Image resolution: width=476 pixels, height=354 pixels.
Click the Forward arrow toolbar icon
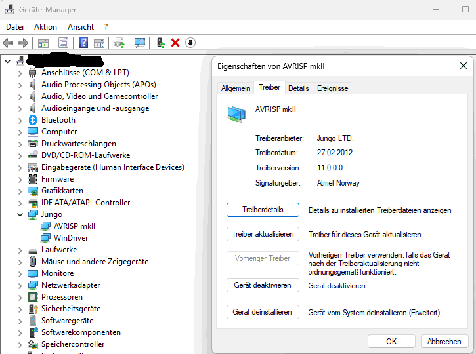23,43
